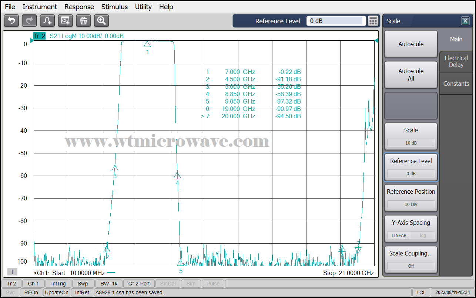This screenshot has height=298, width=476.
Task: Select the Add Channel icon
Action: 66,21
